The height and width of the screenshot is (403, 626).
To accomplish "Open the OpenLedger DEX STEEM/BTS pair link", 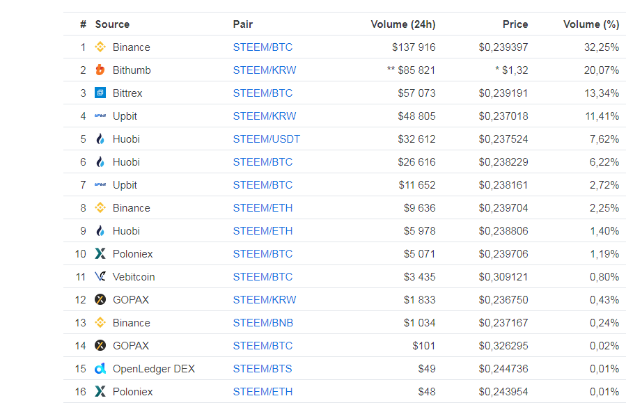I will [x=263, y=369].
